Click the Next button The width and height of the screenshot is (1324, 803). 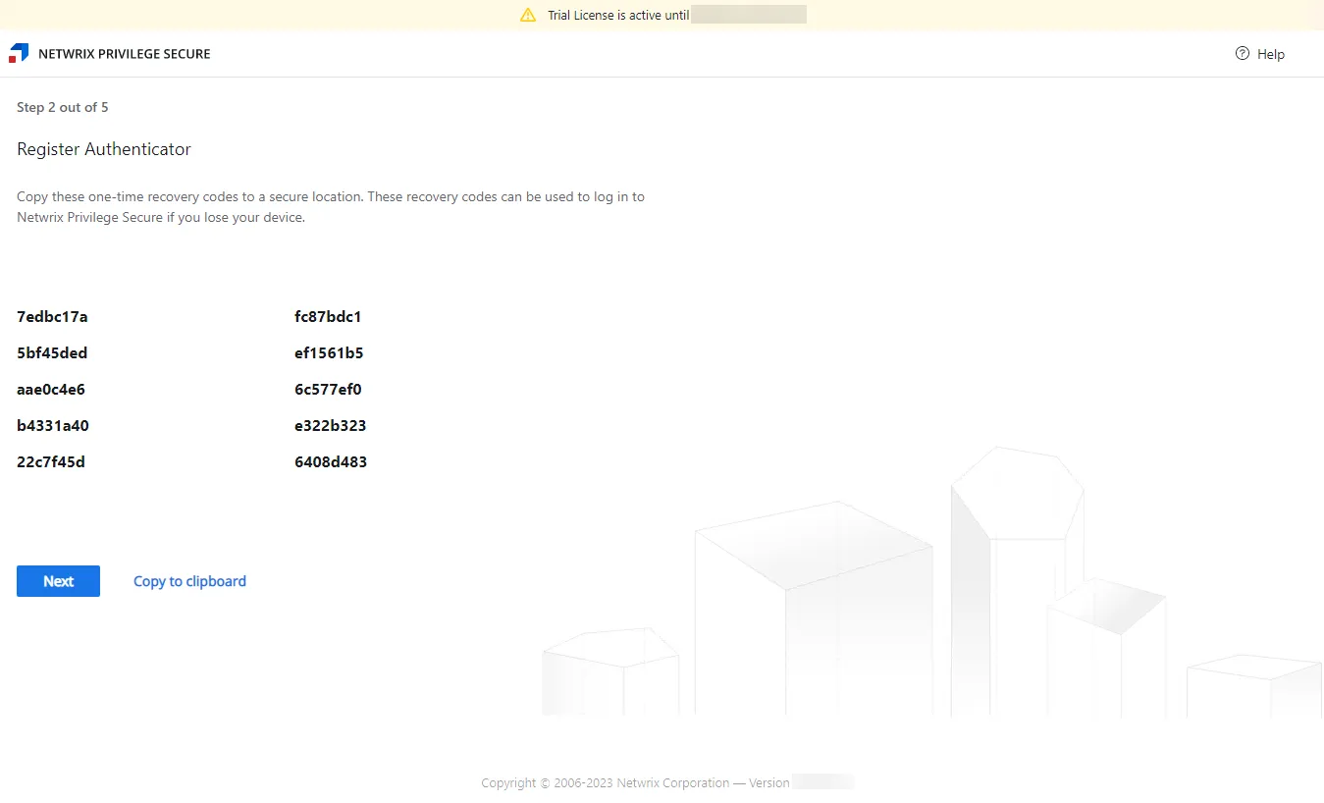[x=58, y=581]
